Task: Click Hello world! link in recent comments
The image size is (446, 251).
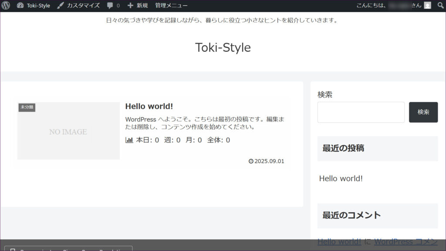Action: (339, 241)
